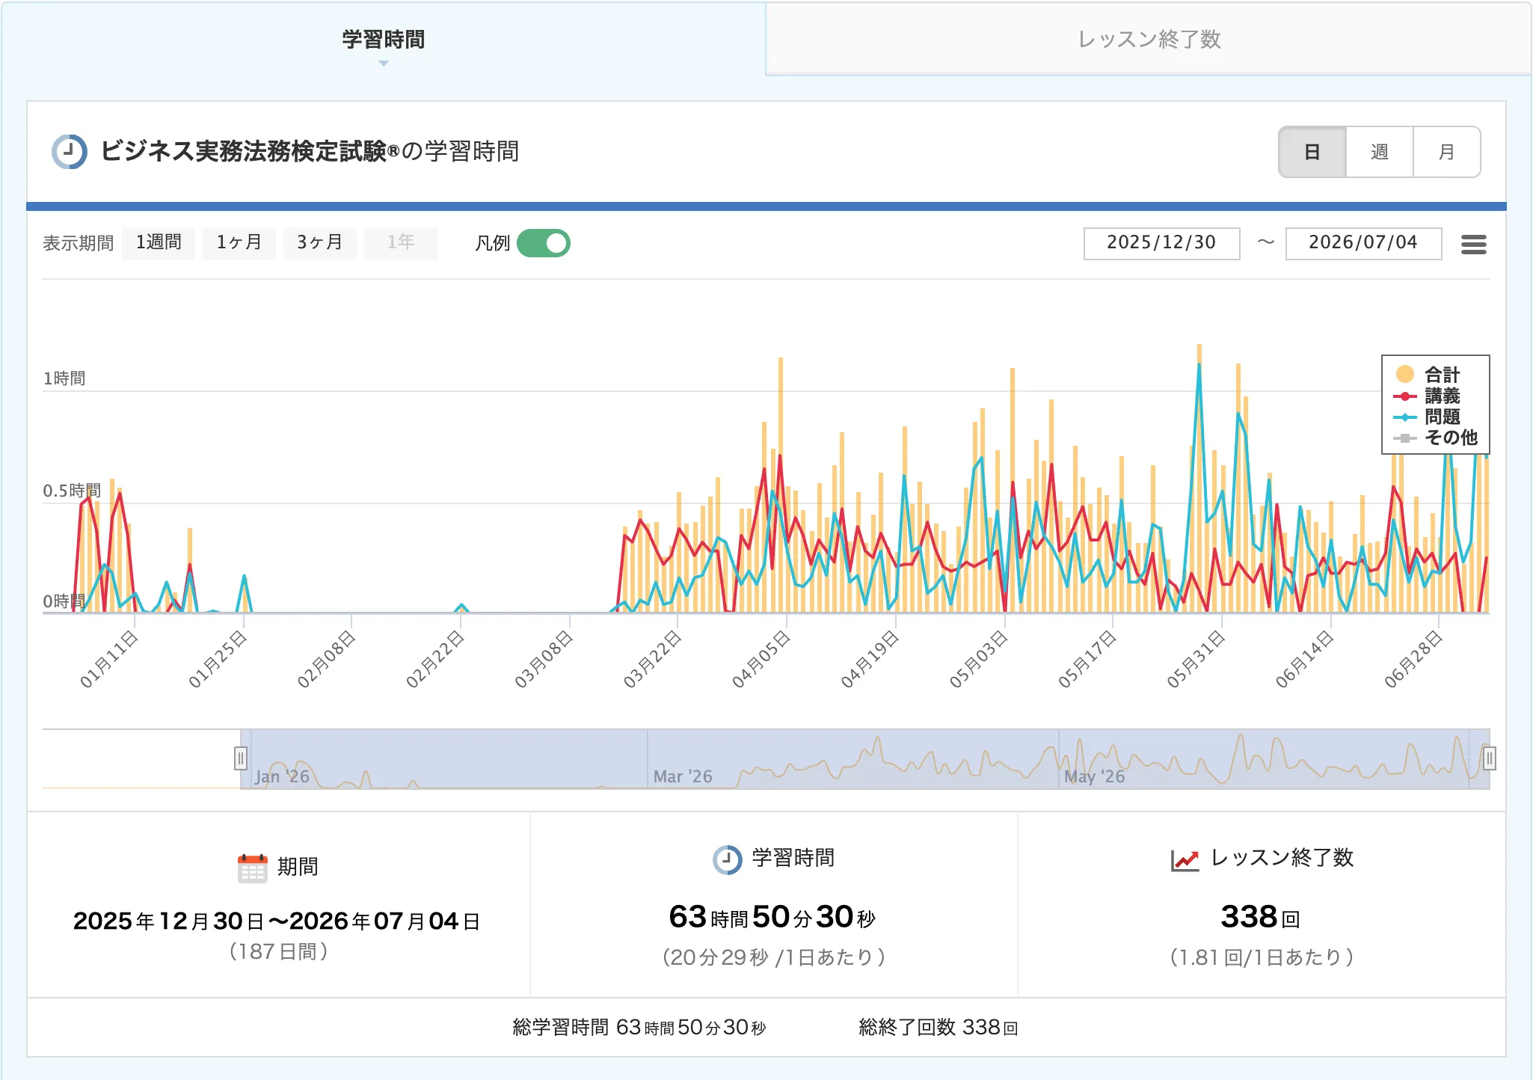Toggle the 問題 series in legend
This screenshot has width=1533, height=1080.
click(1428, 417)
